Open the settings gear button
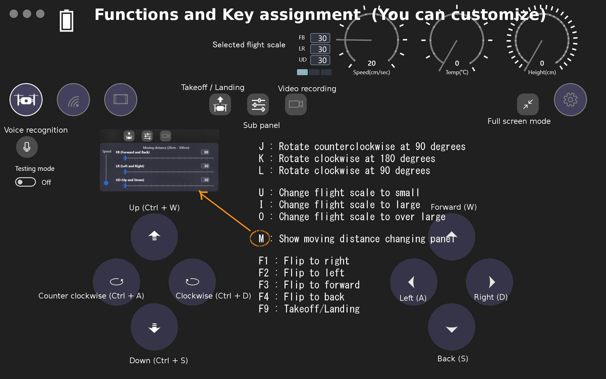The width and height of the screenshot is (606, 379). (x=570, y=100)
